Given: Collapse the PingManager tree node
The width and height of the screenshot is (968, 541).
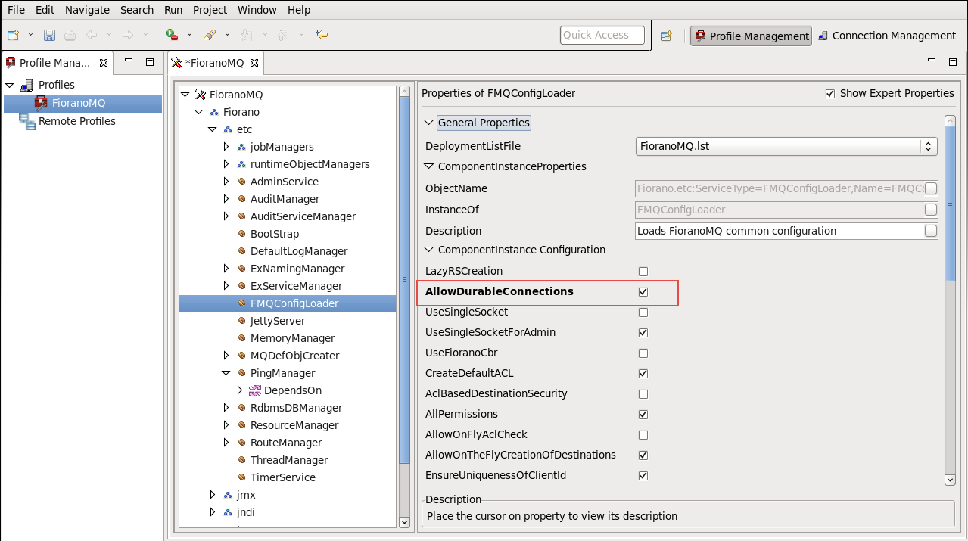Looking at the screenshot, I should coord(226,373).
